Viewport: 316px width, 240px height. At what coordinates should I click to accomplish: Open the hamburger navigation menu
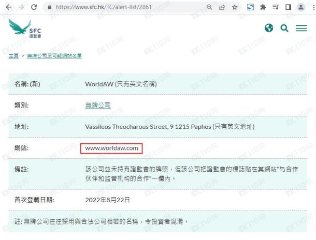tap(301, 28)
